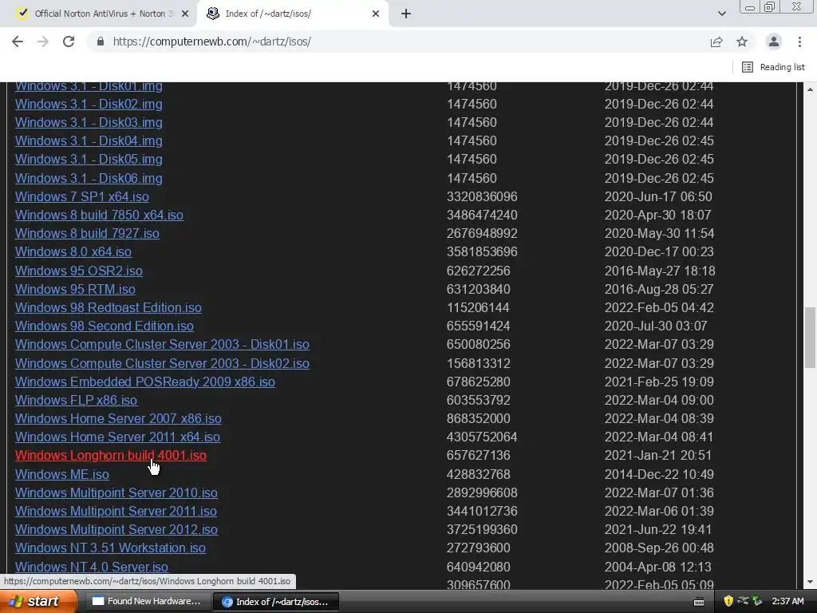Image resolution: width=817 pixels, height=613 pixels.
Task: Download Windows NT 4.0 Server.iso
Action: (92, 567)
